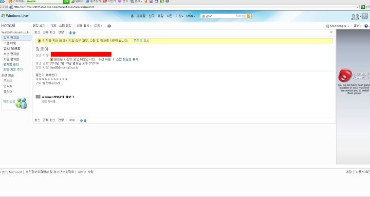Print the message with the printer icon
This screenshot has width=370, height=197.
pyautogui.click(x=109, y=26)
